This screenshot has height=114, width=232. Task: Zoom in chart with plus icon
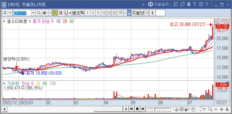[x=222, y=109]
